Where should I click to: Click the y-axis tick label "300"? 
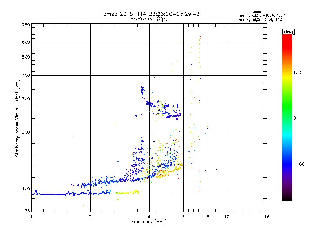click(26, 99)
